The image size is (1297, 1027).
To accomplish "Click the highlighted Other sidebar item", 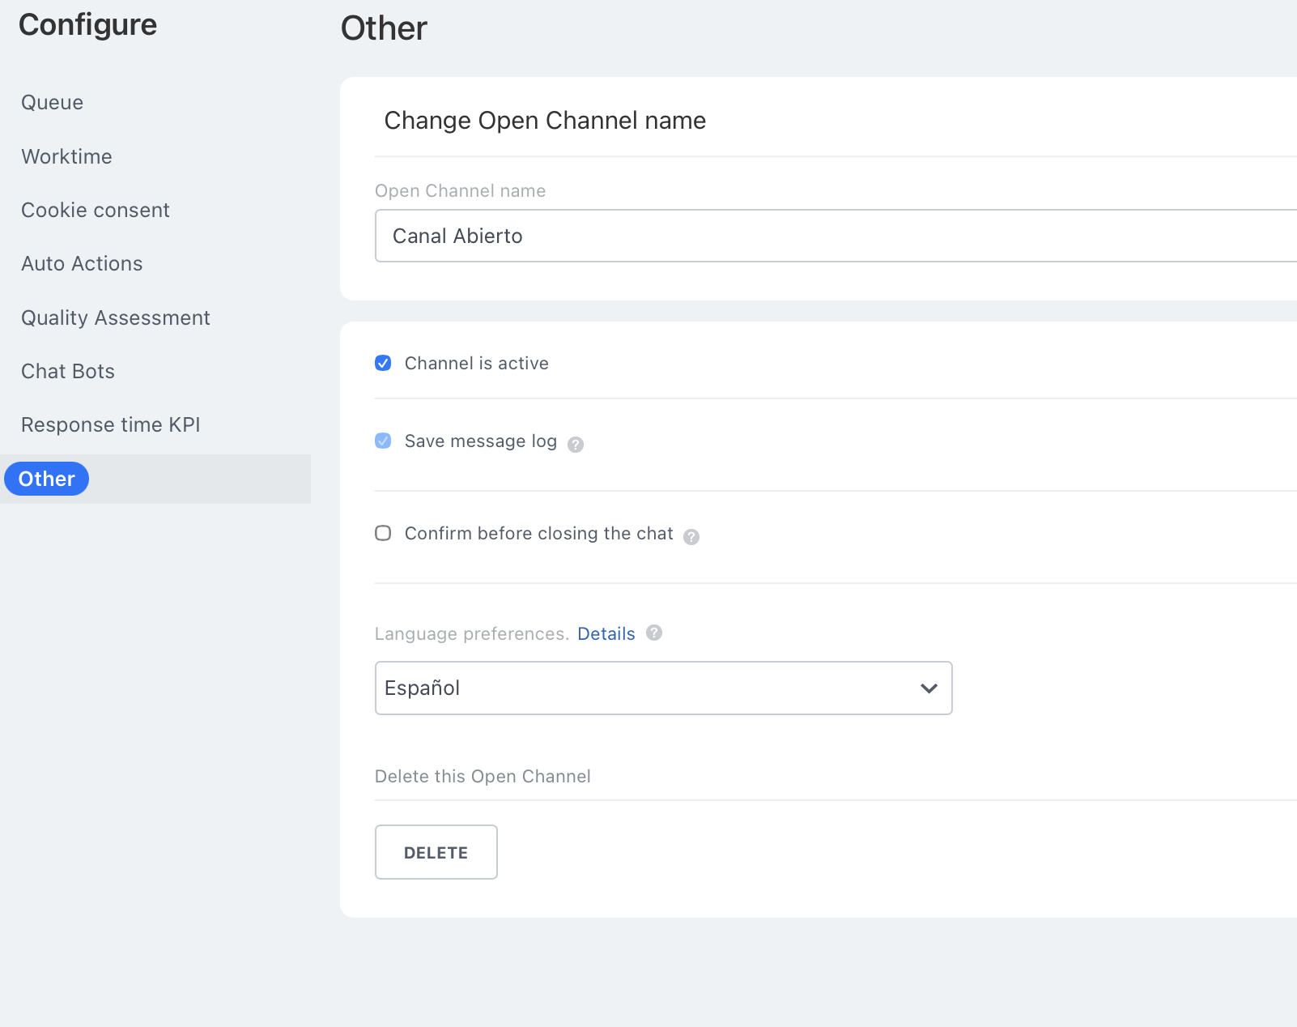I will tap(47, 479).
